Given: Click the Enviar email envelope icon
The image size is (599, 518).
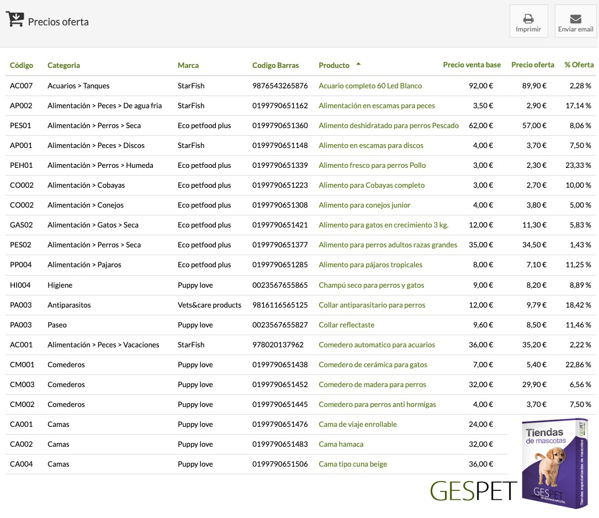Looking at the screenshot, I should 575,19.
